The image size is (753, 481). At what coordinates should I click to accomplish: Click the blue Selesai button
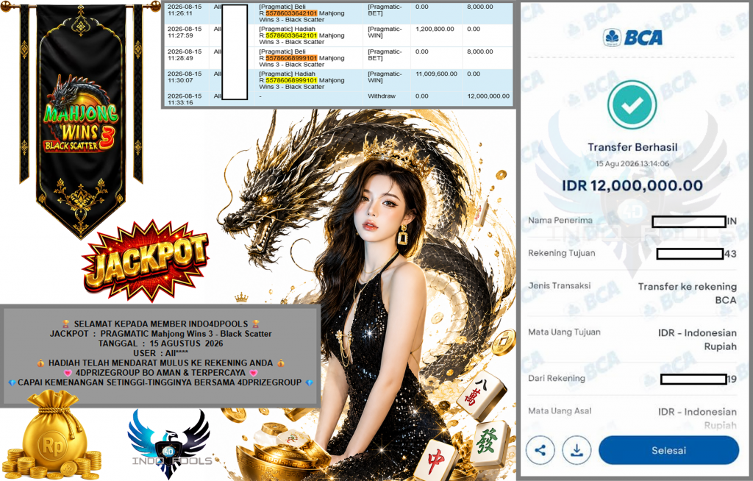point(668,450)
